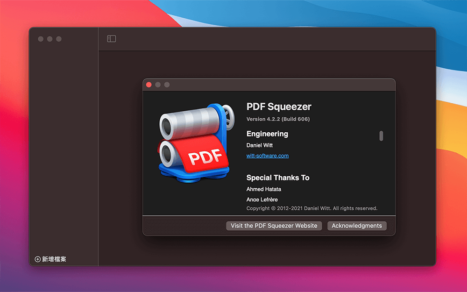Click the About dialog's disabled minimize button
This screenshot has width=467, height=292.
coord(158,85)
